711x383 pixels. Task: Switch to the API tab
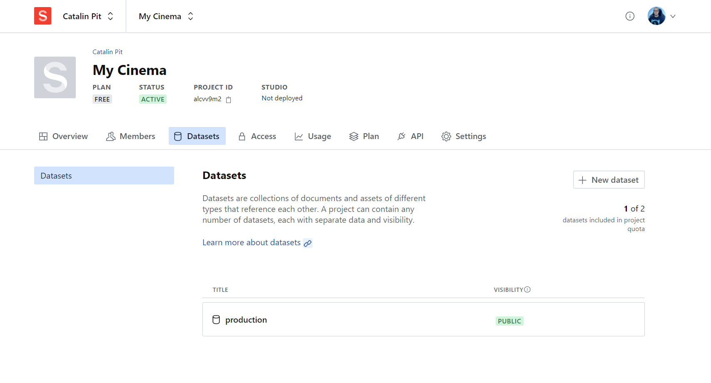410,136
